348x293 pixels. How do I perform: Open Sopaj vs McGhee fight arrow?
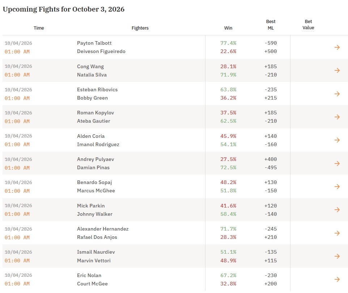337,187
